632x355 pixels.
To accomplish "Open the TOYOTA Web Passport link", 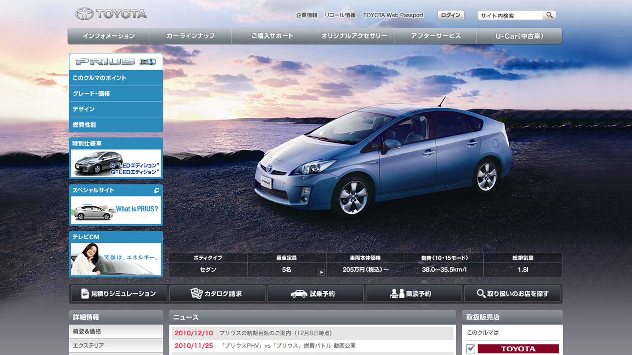I will click(393, 15).
